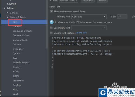This screenshot has height=97, width=135.
Task: Open the Secondary font dropdown
Action: 89,28
